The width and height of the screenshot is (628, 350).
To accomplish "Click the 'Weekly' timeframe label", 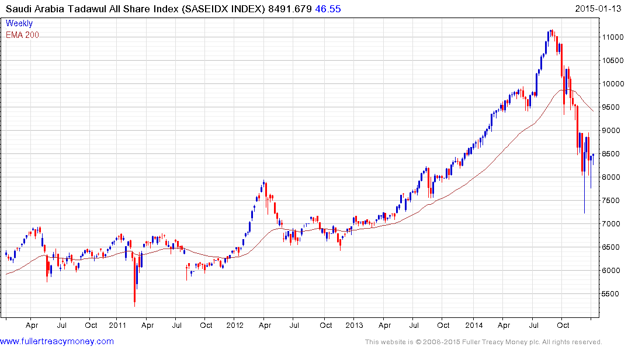I will [x=19, y=23].
